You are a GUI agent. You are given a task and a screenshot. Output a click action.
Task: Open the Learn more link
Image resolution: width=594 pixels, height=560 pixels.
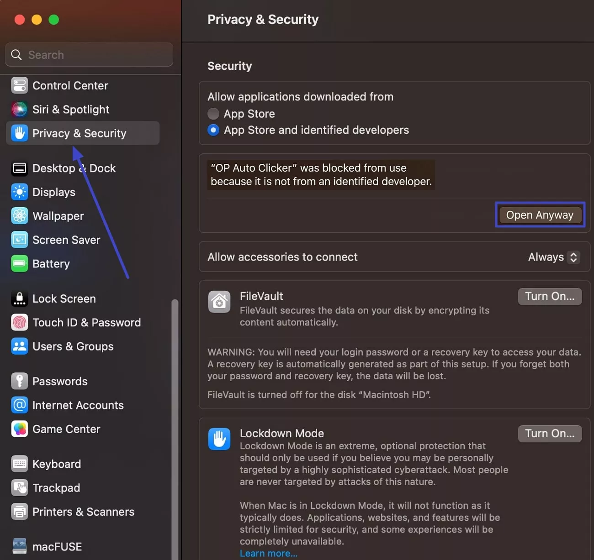(269, 553)
